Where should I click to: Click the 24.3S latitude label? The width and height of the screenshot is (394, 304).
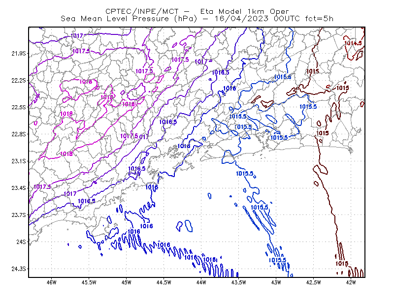[19, 269]
